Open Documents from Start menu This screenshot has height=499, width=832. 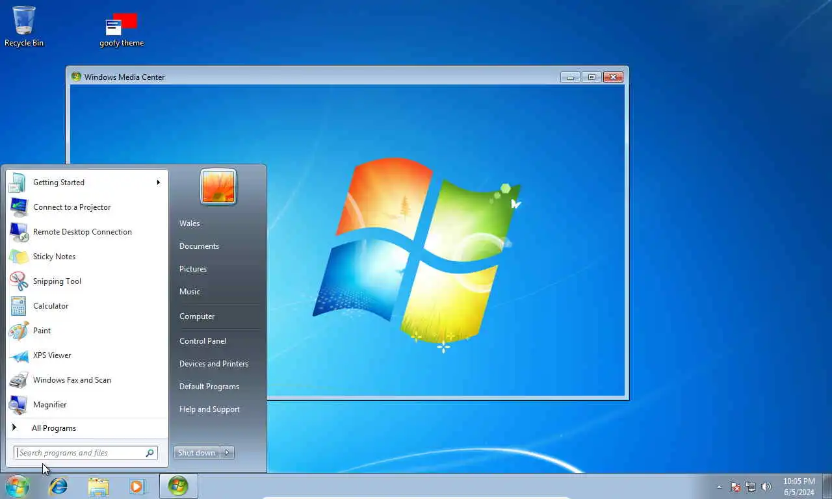(x=200, y=246)
